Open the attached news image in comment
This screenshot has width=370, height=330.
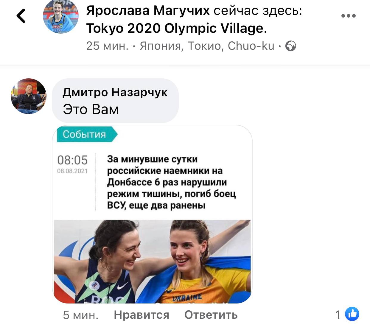(x=152, y=214)
